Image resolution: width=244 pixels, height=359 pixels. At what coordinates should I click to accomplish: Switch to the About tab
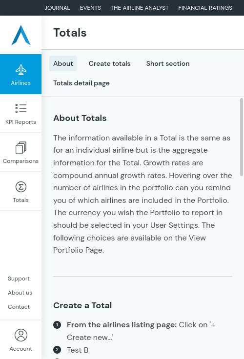[63, 63]
